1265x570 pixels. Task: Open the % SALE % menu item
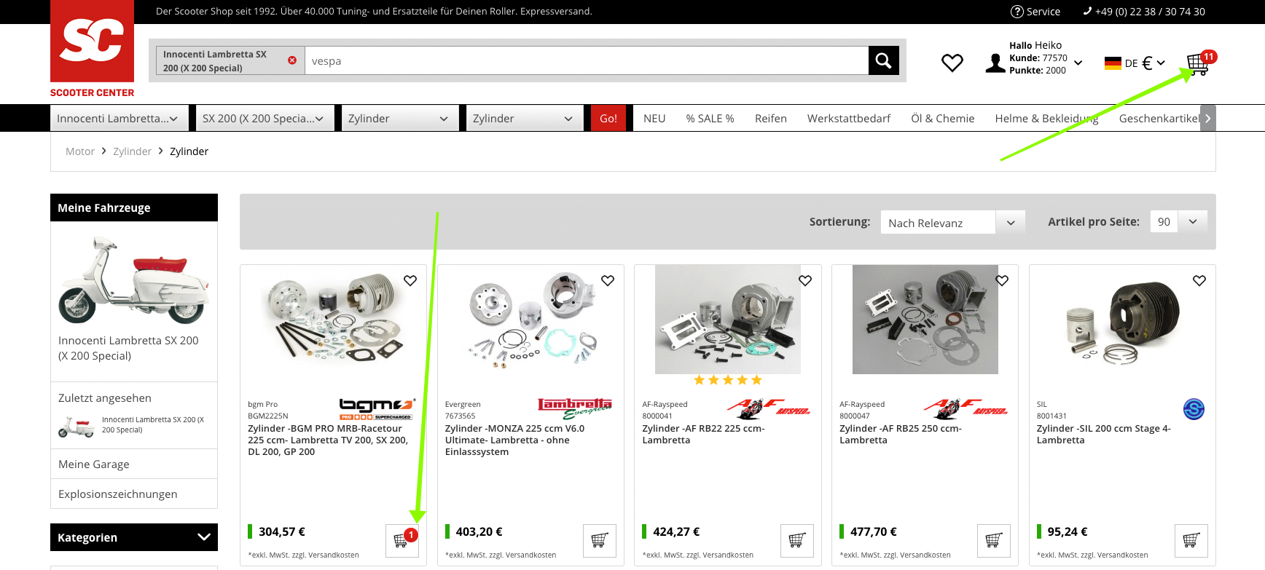(710, 119)
